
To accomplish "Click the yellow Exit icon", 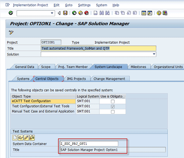I will [81, 13].
